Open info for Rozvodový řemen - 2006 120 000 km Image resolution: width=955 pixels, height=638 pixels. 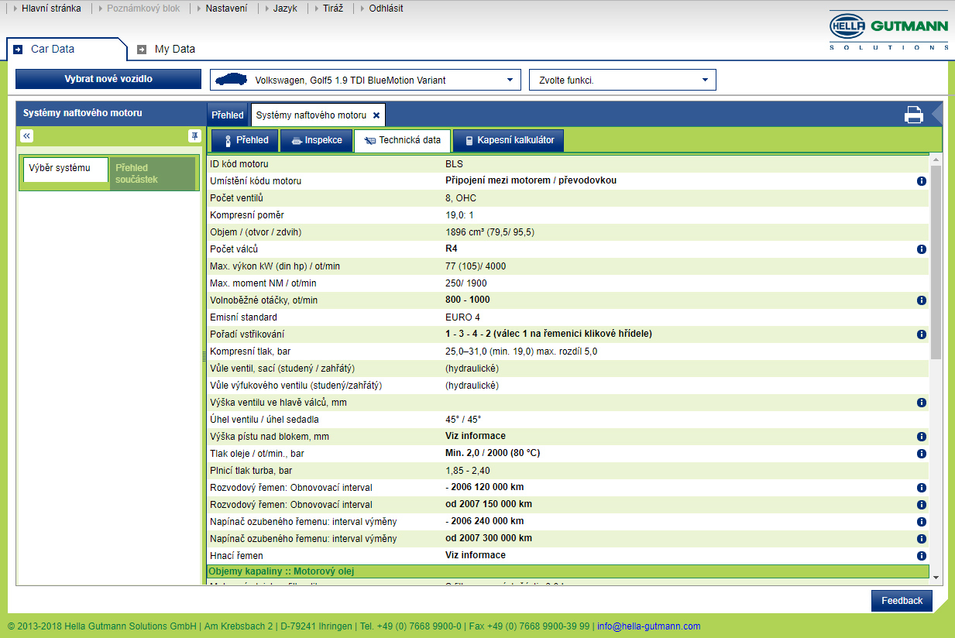point(922,488)
